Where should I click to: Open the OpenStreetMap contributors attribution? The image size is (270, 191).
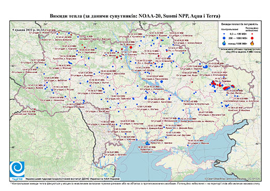[x=233, y=179]
